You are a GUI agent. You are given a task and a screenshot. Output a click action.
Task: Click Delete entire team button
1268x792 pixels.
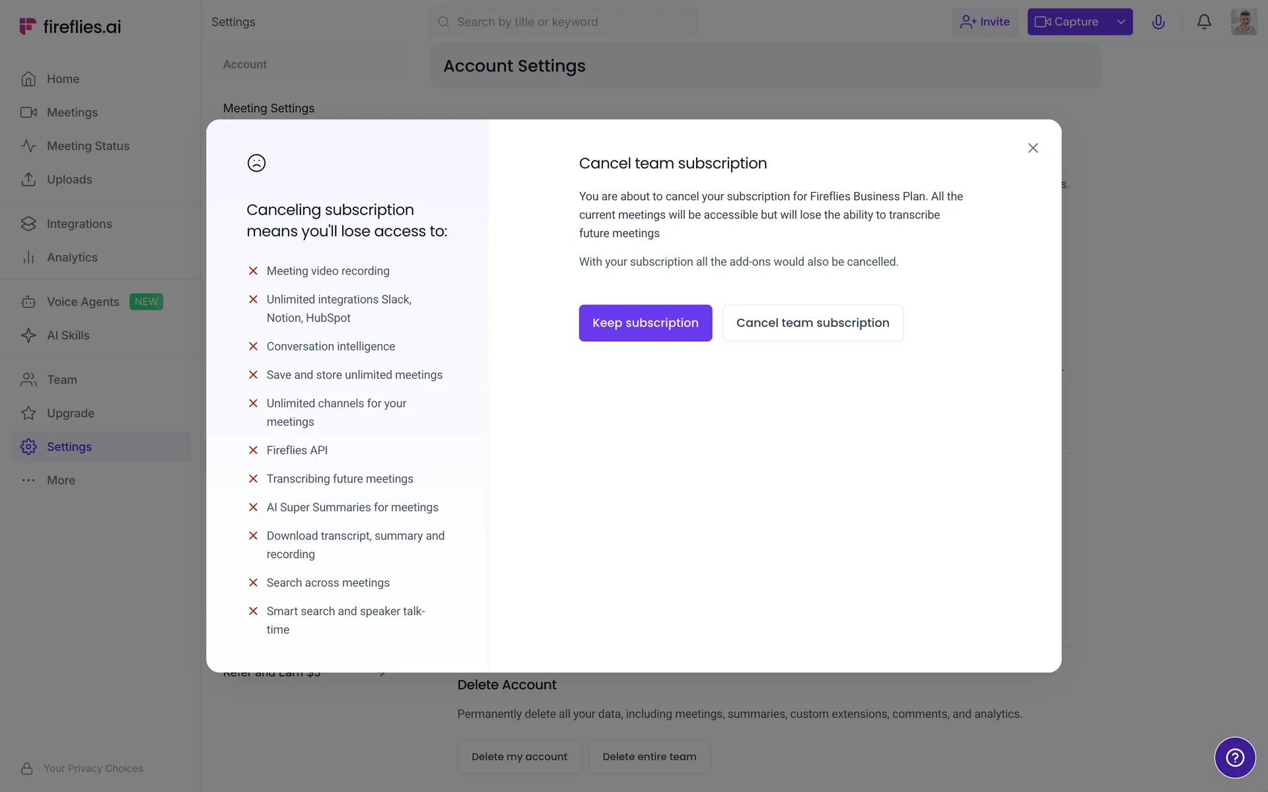click(x=649, y=756)
